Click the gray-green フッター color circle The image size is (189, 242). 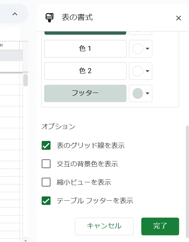tap(138, 93)
